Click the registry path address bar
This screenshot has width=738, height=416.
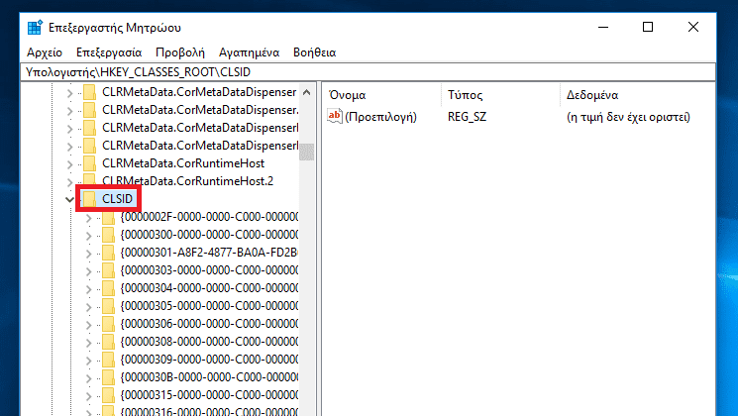[x=369, y=72]
